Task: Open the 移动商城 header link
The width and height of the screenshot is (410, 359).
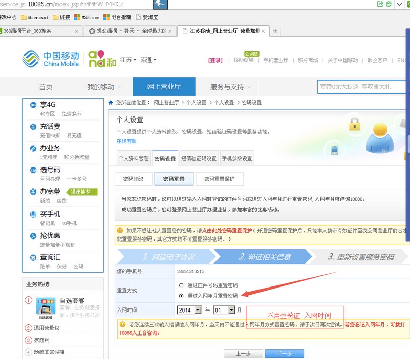Action: [244, 60]
